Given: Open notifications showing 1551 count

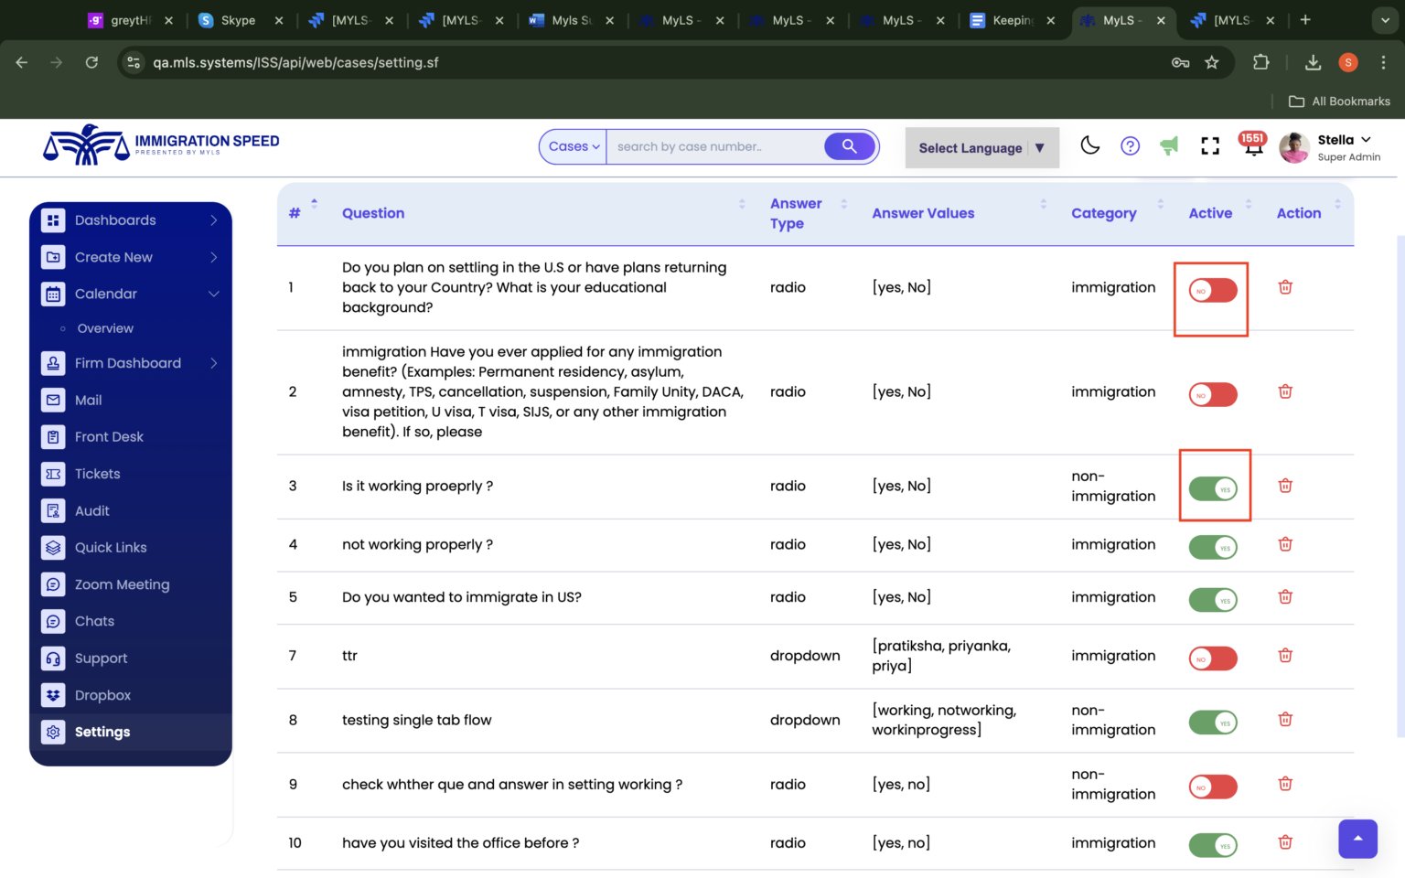Looking at the screenshot, I should tap(1251, 145).
